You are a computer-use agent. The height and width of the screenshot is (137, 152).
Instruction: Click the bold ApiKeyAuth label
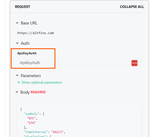[27, 53]
